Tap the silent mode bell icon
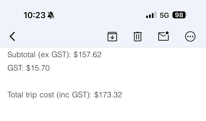Viewport: 206px width, 121px height. point(51,15)
